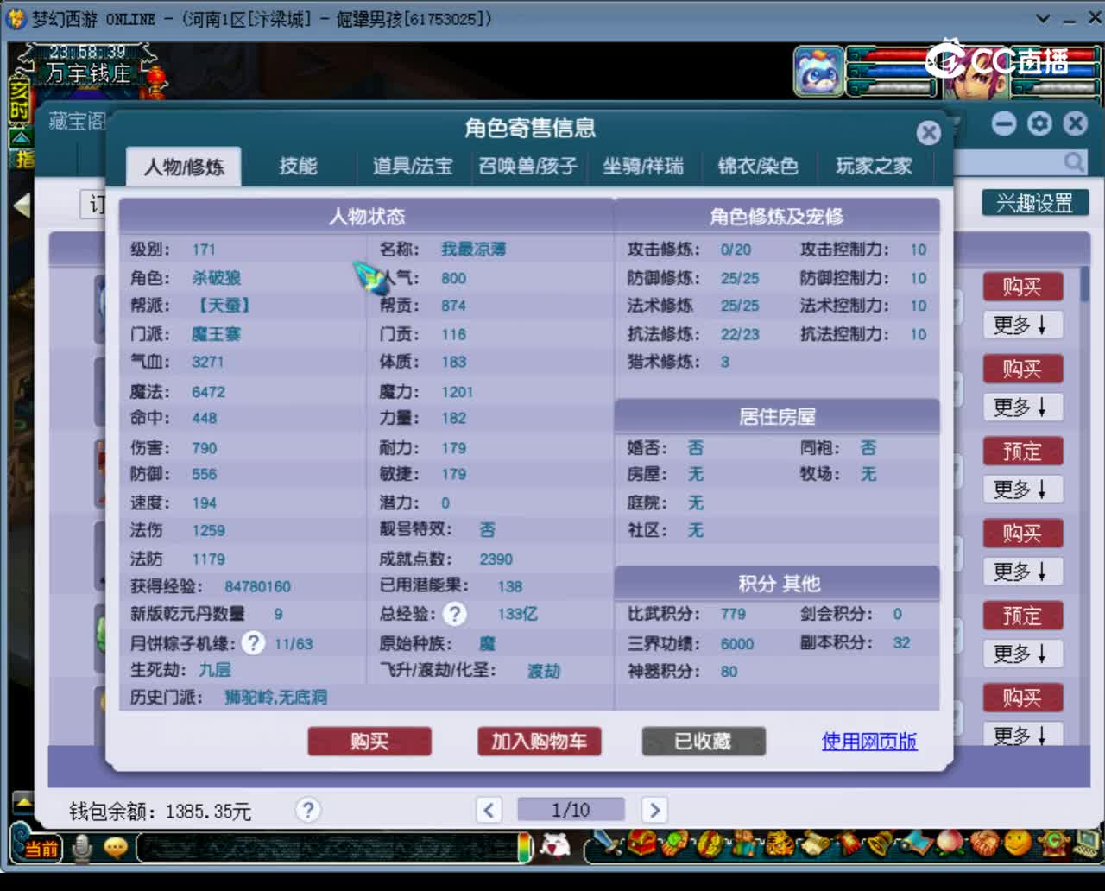Minimize the 藏宝阁 panel
This screenshot has width=1105, height=891.
[x=1004, y=123]
